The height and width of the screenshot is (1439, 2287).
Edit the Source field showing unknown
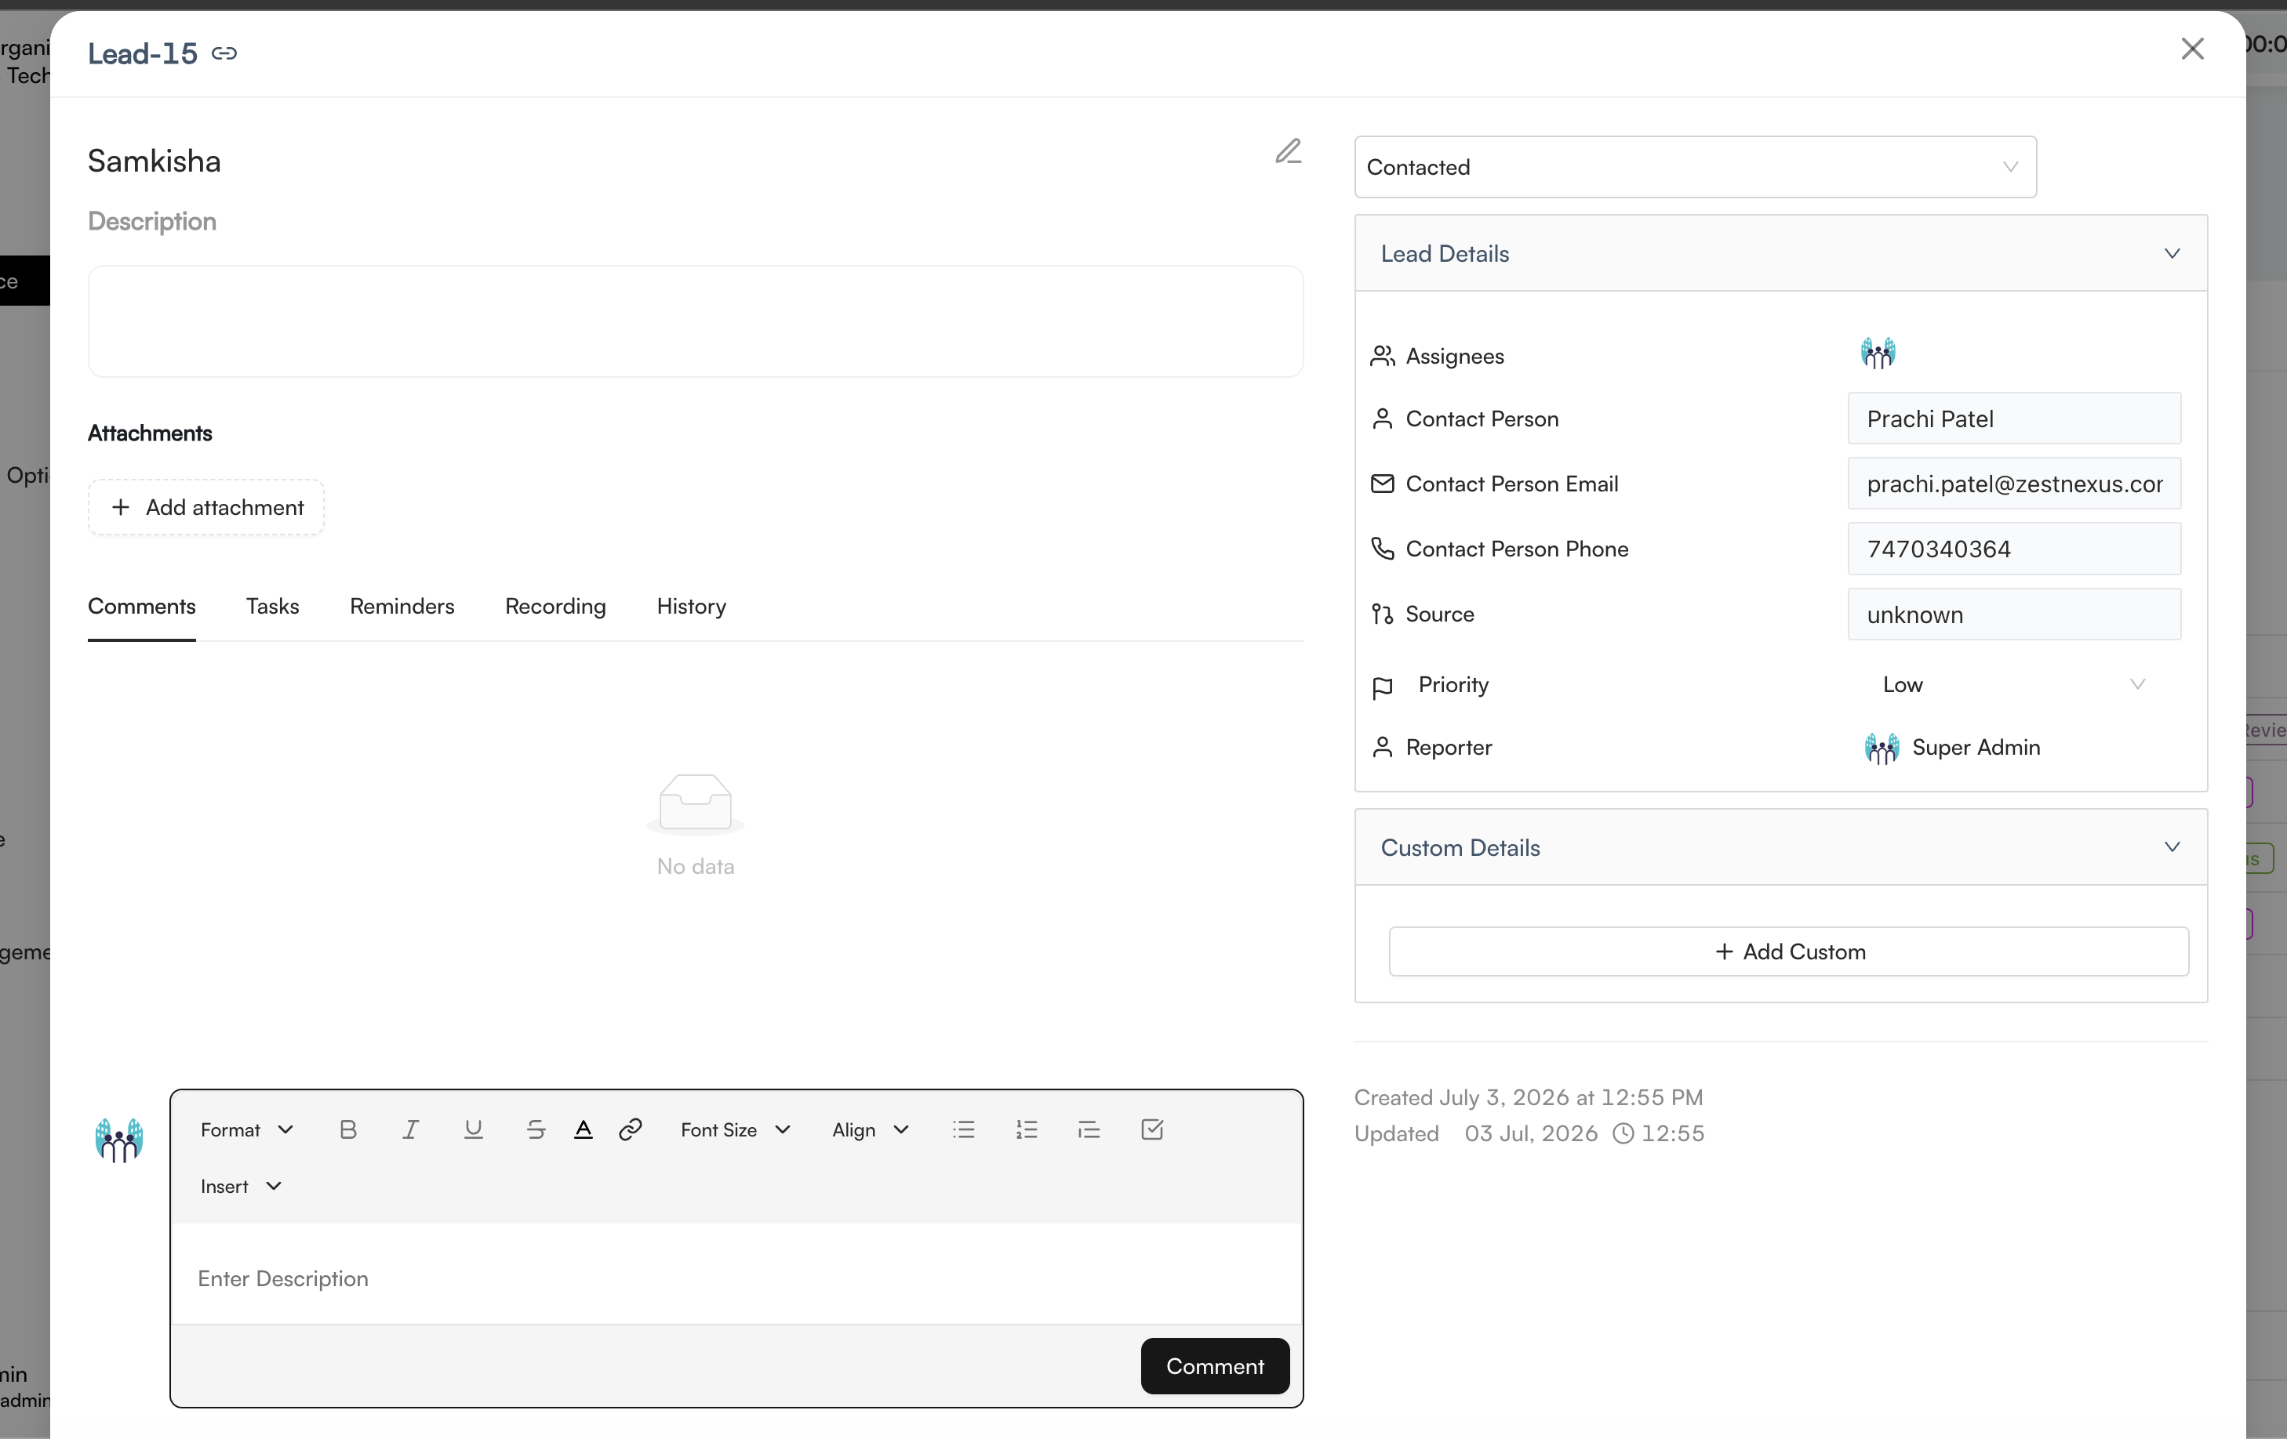(2013, 614)
